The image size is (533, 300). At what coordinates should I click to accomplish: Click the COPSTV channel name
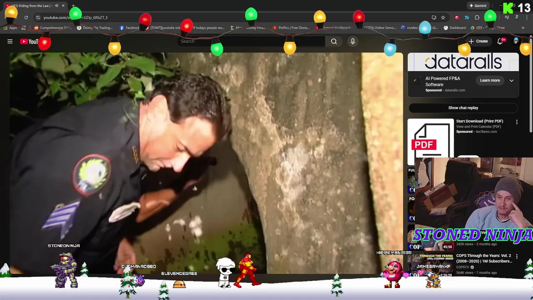(462, 267)
